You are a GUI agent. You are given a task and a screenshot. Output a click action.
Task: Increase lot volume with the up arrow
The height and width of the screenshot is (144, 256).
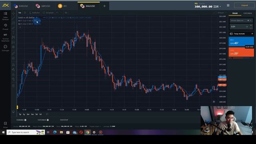click(x=251, y=25)
